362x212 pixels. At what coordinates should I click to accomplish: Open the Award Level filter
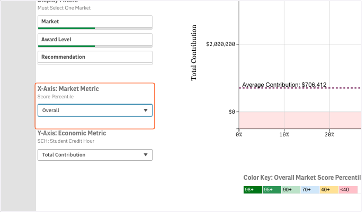95,40
